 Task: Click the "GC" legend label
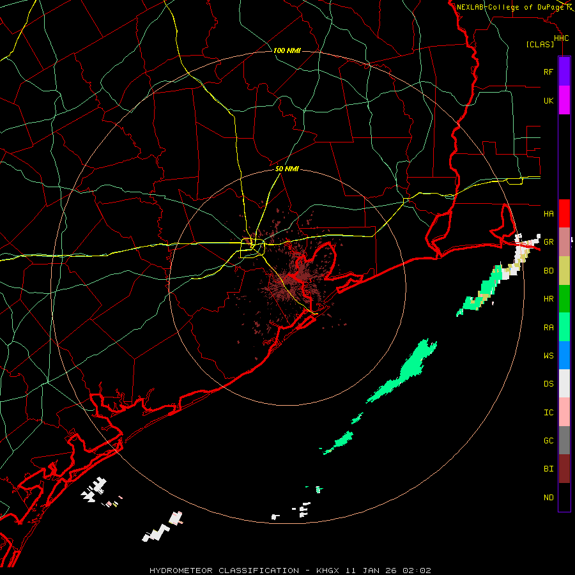[x=548, y=440]
